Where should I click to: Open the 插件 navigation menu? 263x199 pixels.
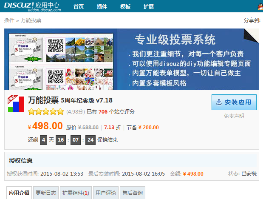point(102,6)
